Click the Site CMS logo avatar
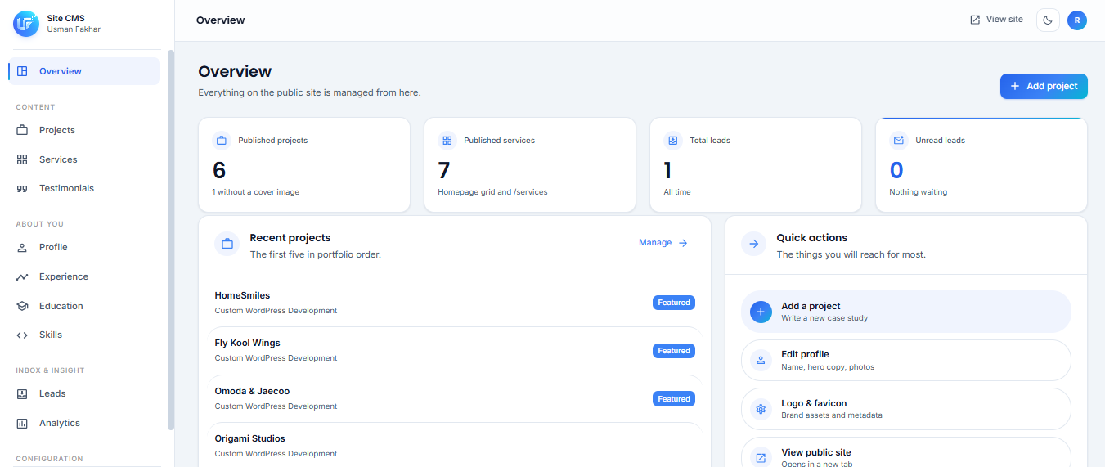 tap(26, 24)
